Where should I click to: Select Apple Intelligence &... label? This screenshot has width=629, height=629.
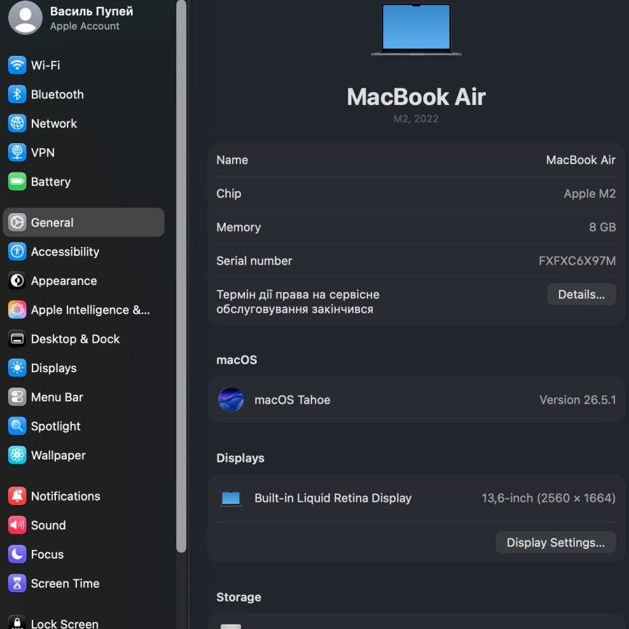click(90, 310)
